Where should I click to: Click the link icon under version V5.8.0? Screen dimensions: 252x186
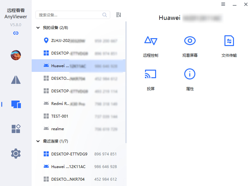(16, 33)
